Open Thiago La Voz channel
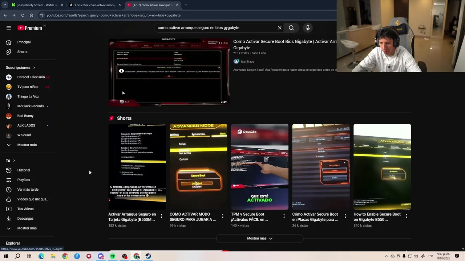Image resolution: width=465 pixels, height=261 pixels. point(28,96)
